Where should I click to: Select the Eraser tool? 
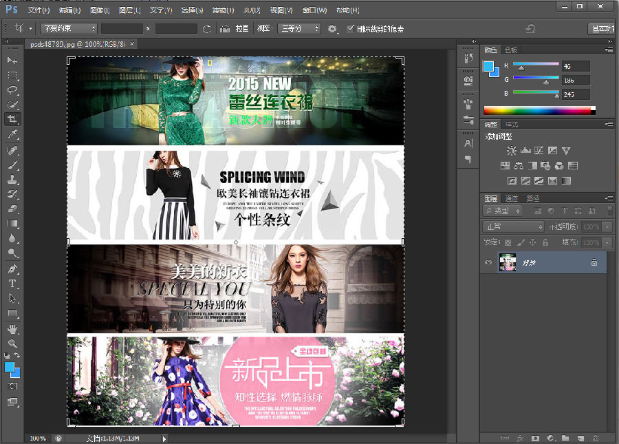(12, 209)
